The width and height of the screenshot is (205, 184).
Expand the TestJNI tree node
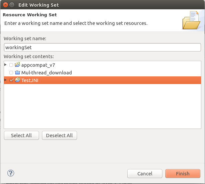[x=5, y=80]
